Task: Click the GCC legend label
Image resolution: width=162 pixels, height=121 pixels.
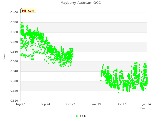Action: pos(83,116)
